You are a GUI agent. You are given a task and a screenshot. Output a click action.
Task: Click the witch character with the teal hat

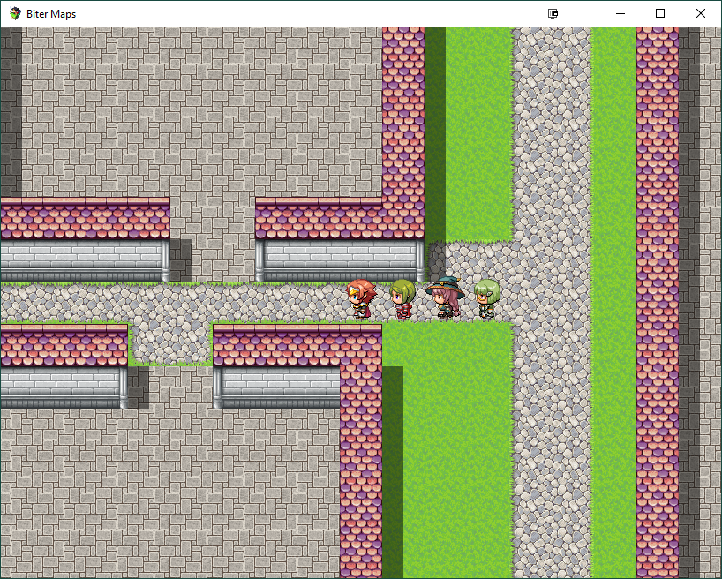pyautogui.click(x=445, y=297)
